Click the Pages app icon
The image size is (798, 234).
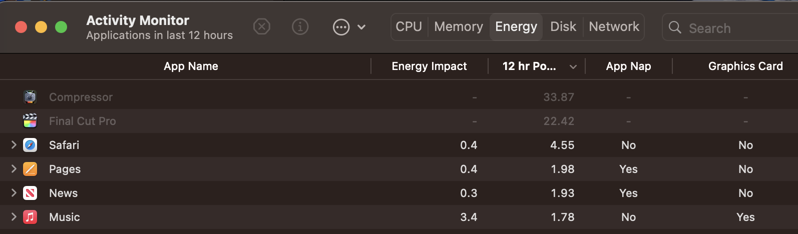click(30, 169)
